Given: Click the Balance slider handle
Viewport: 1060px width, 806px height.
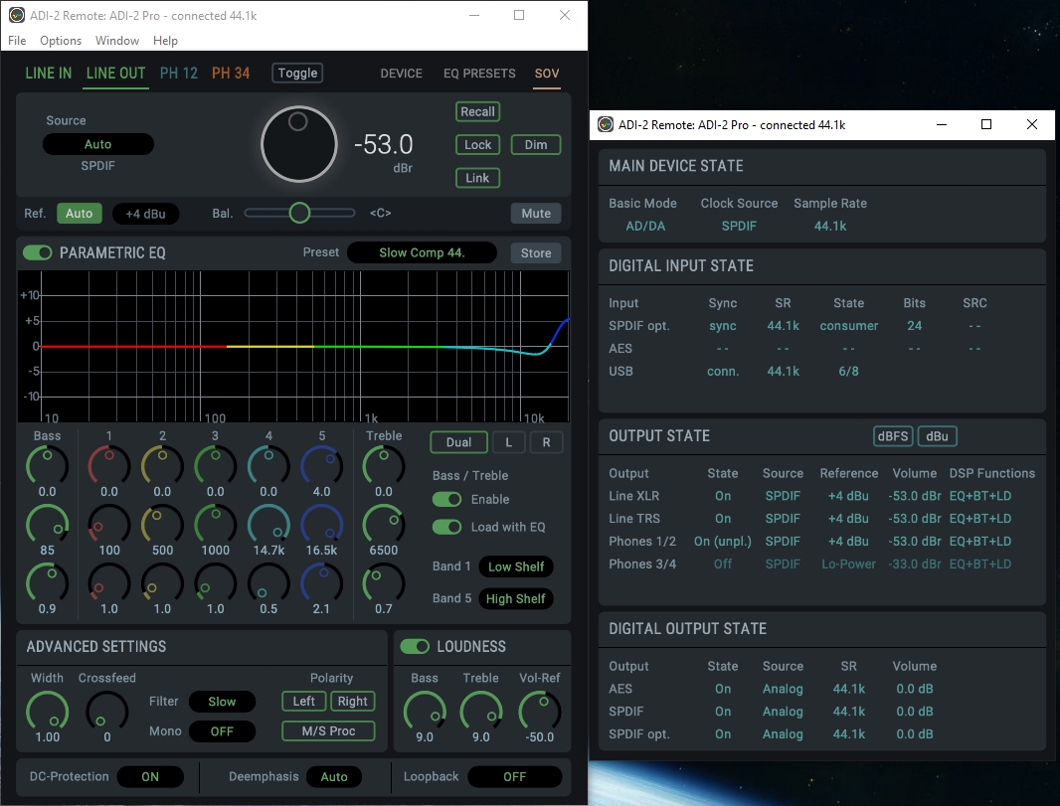Looking at the screenshot, I should (x=299, y=213).
